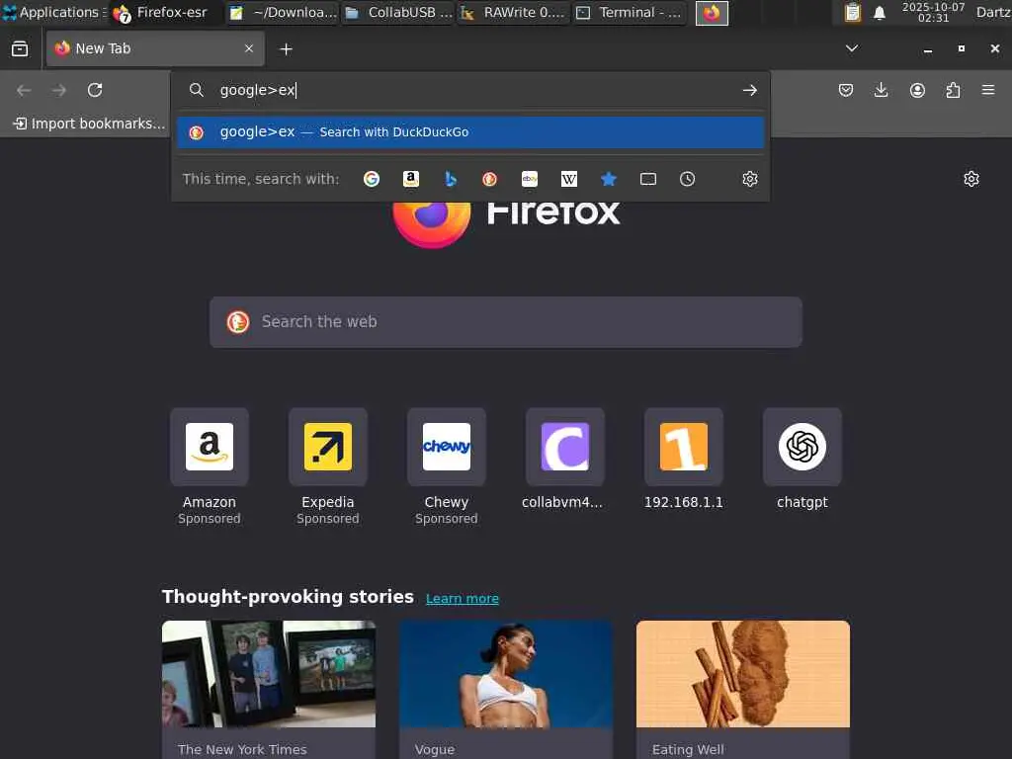Image resolution: width=1012 pixels, height=759 pixels.
Task: Open the Applications menu
Action: (54, 12)
